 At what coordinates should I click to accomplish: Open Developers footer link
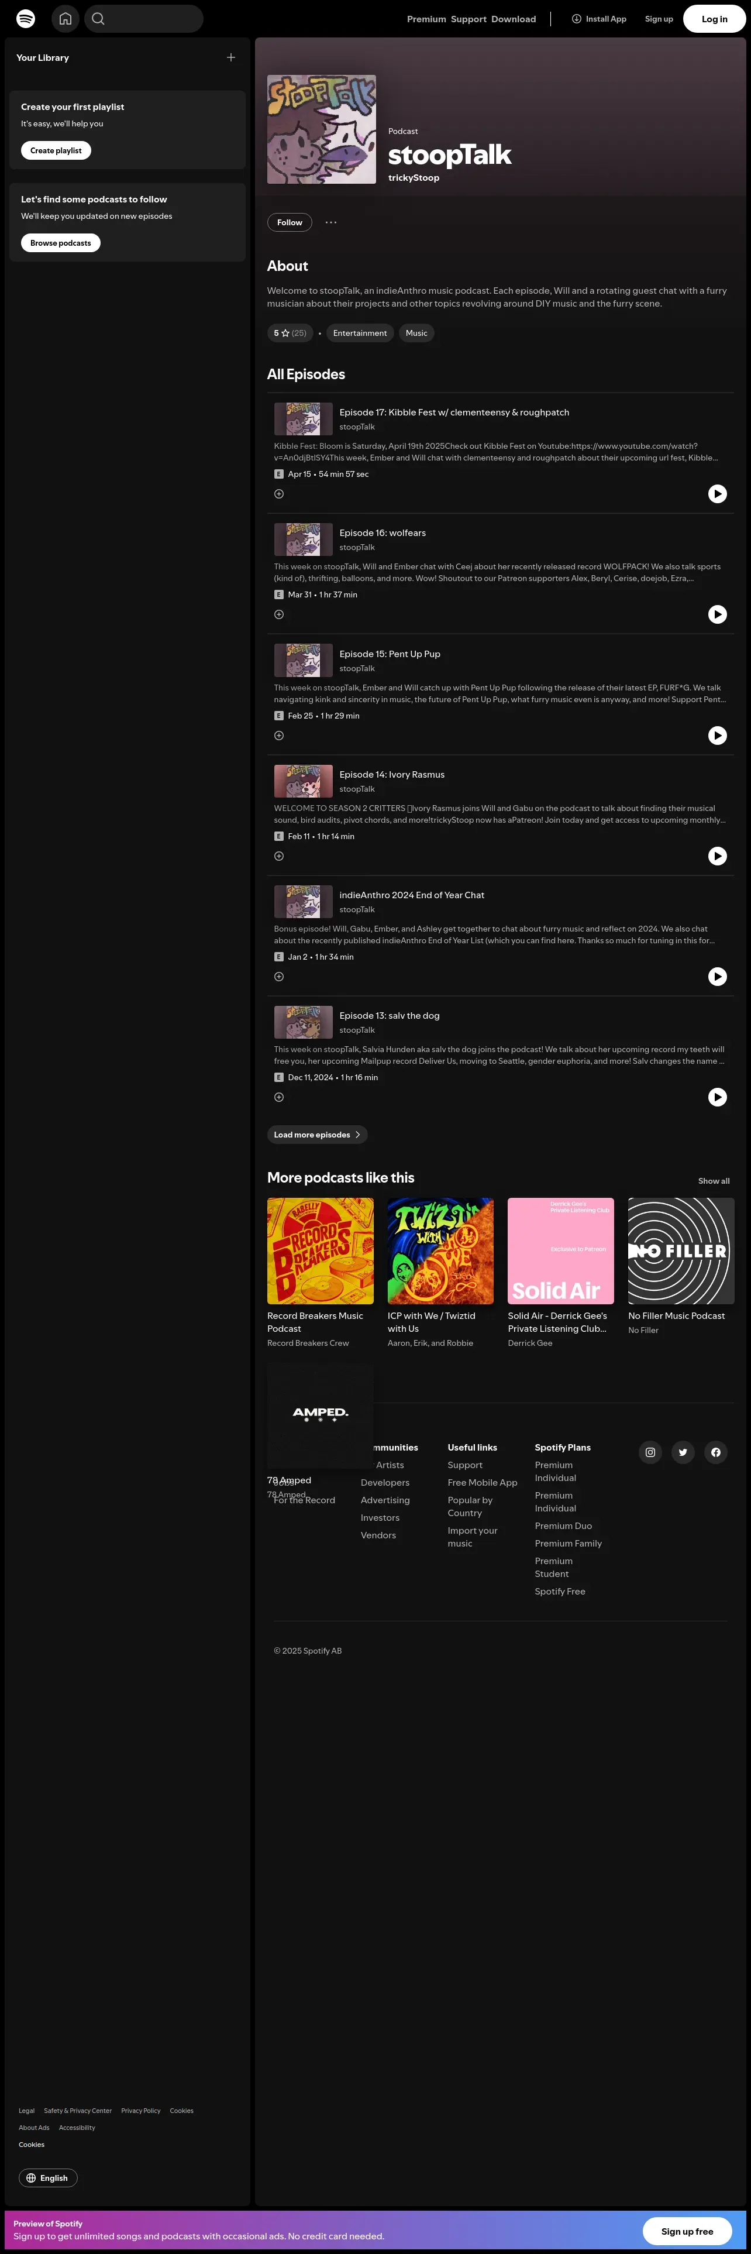pos(385,1483)
